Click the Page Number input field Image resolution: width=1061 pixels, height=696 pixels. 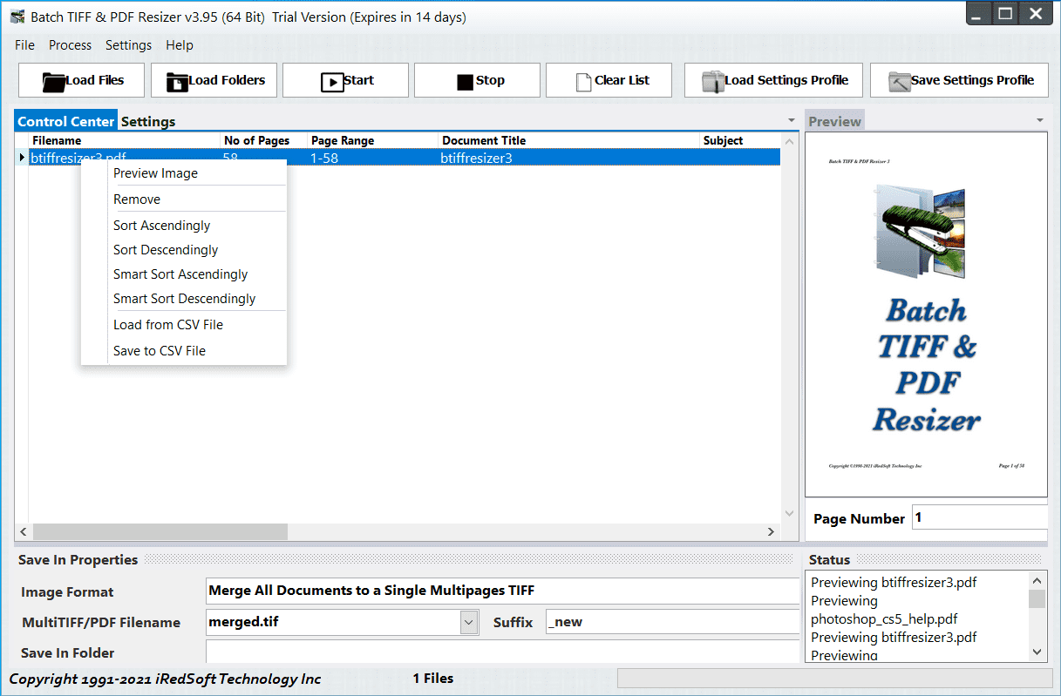pos(980,517)
